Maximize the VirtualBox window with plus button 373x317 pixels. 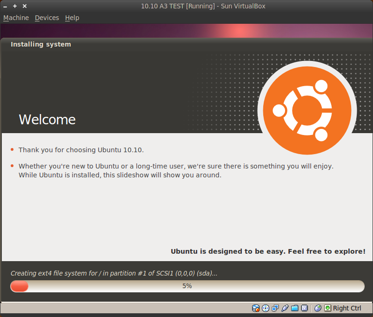click(x=15, y=6)
